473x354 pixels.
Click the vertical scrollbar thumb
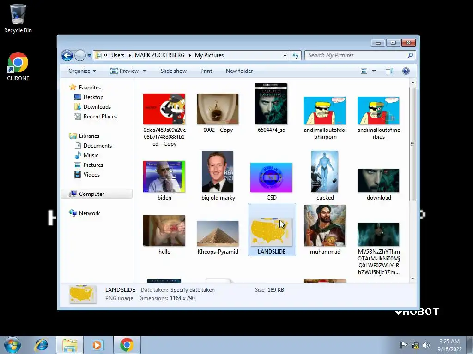click(x=412, y=144)
